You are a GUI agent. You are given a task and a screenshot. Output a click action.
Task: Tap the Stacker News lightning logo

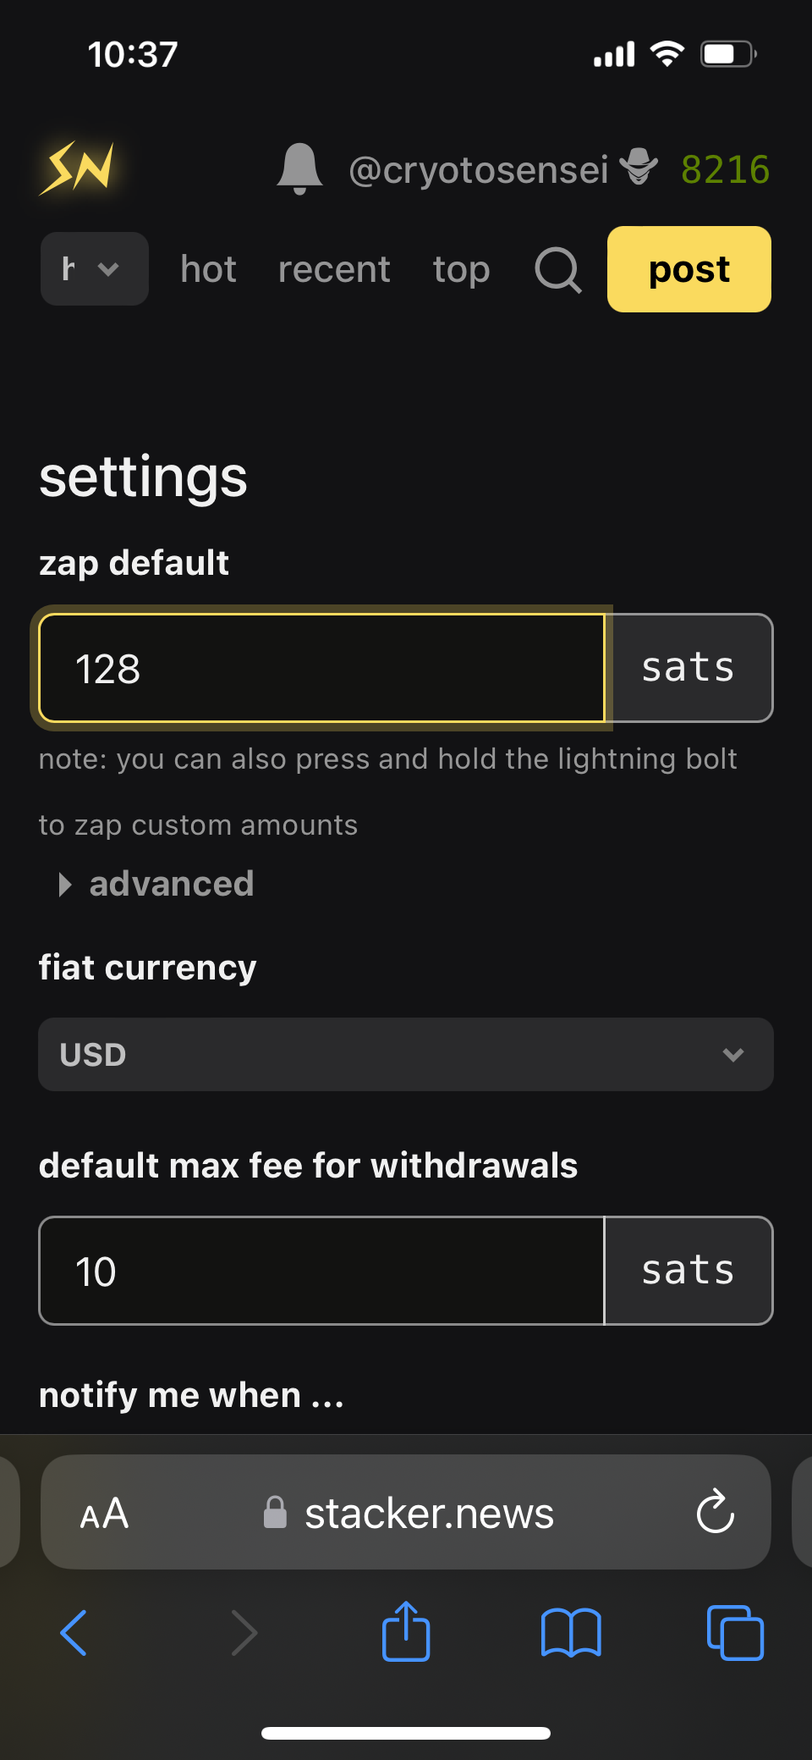[78, 168]
